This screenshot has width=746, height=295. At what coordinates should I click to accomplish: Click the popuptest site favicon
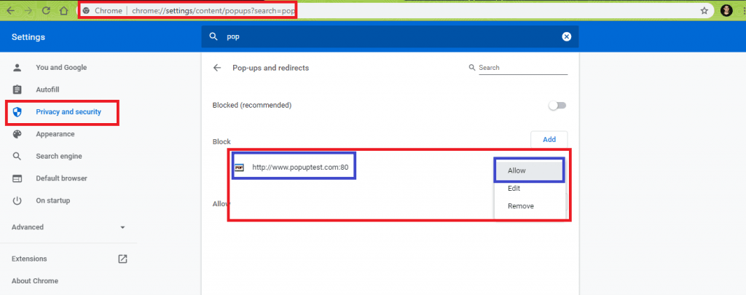(x=239, y=168)
